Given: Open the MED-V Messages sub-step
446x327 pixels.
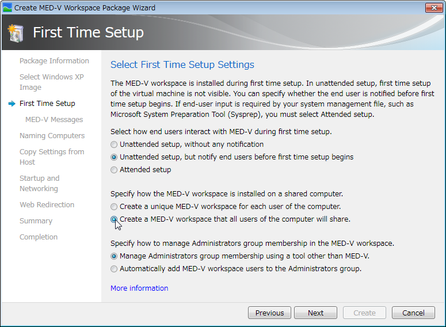Looking at the screenshot, I should click(x=54, y=120).
